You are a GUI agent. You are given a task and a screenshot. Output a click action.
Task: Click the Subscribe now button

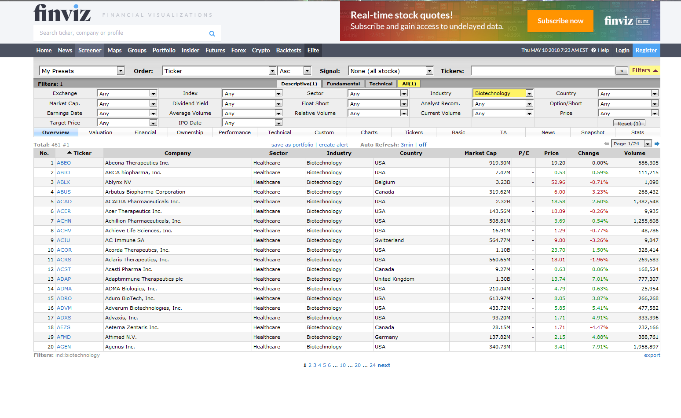point(560,21)
